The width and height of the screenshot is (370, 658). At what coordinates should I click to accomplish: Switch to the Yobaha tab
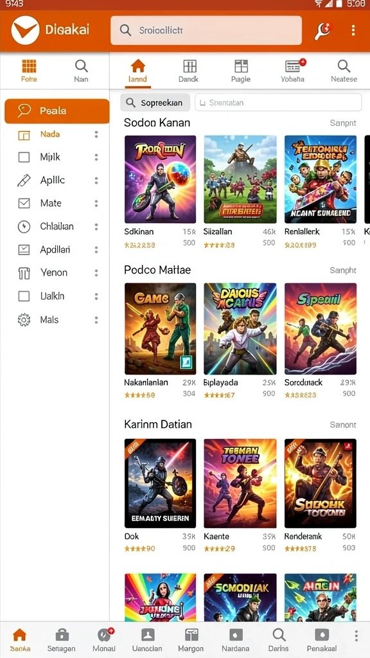293,71
